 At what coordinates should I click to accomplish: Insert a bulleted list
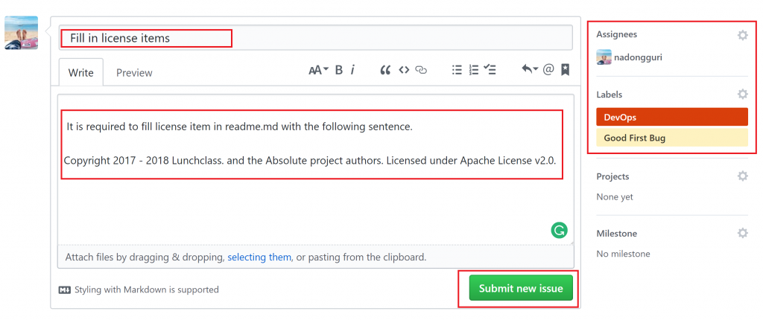457,70
